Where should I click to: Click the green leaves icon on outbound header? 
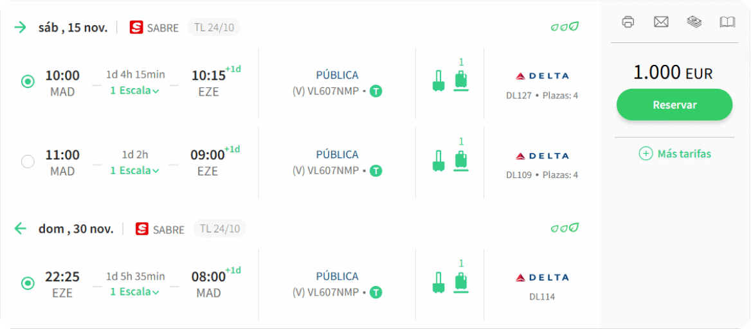(565, 27)
